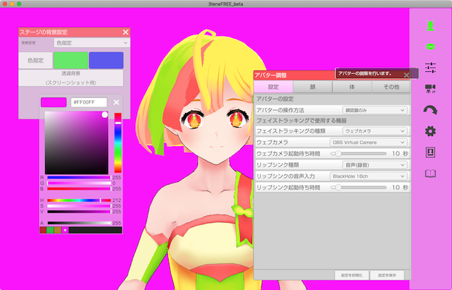This screenshot has width=452, height=290.
Task: Switch to the その他 tab
Action: tap(391, 87)
